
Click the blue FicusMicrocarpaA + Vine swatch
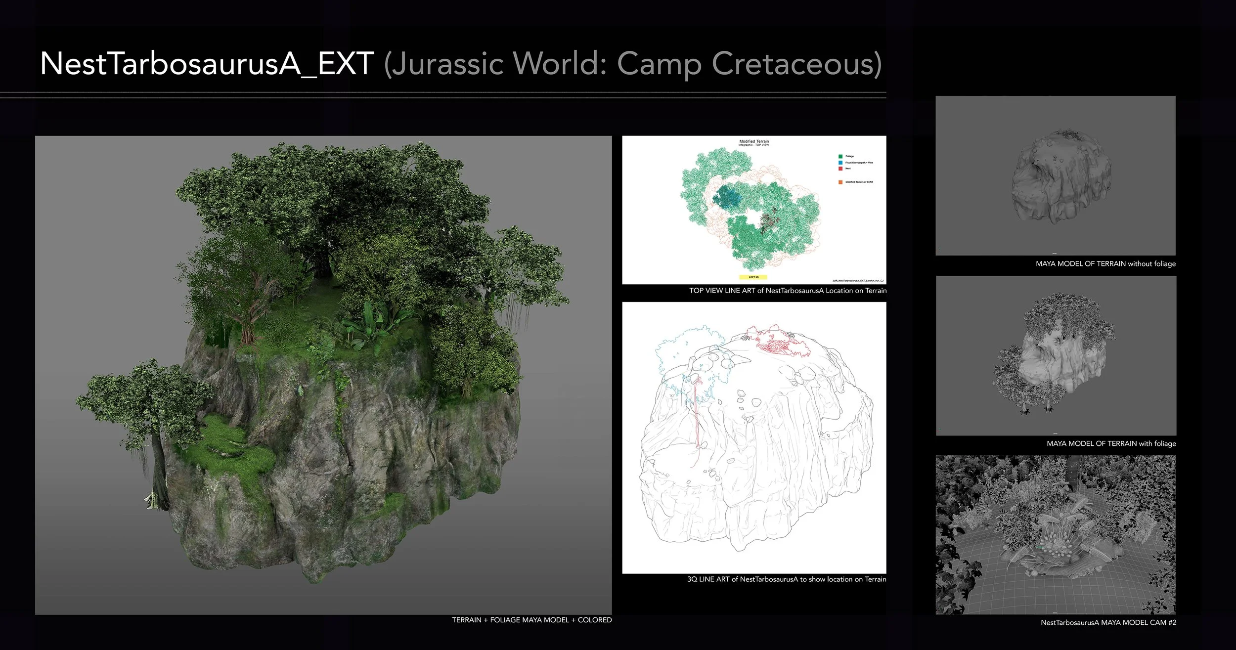pos(840,163)
